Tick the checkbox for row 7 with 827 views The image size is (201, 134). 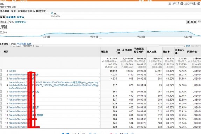tap(1, 99)
